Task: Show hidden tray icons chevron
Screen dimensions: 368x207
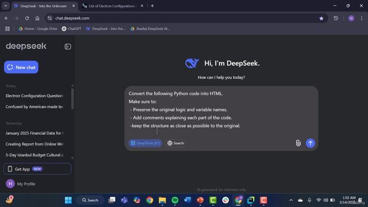Action: 291,200
